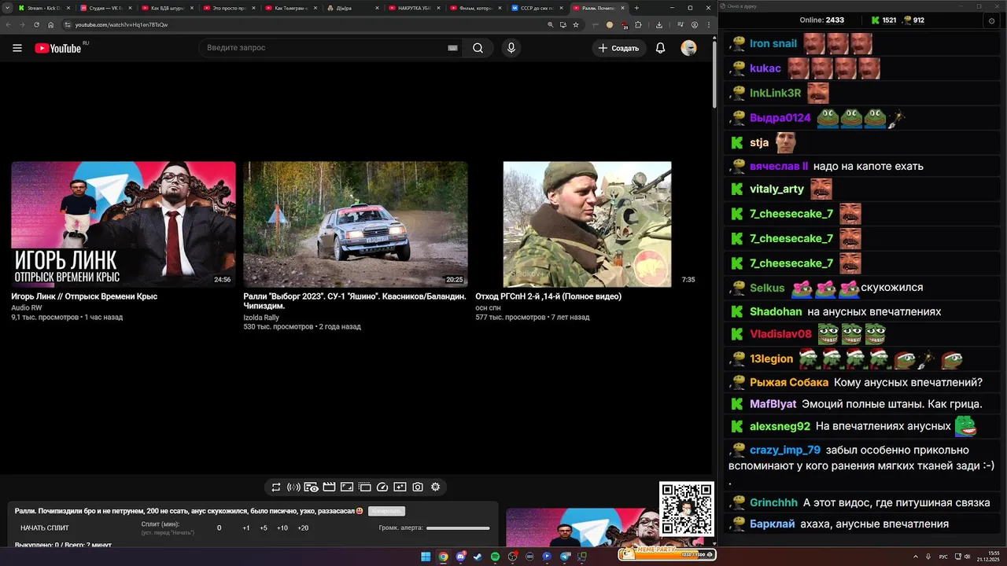Go to YouTube home via logo

point(57,48)
